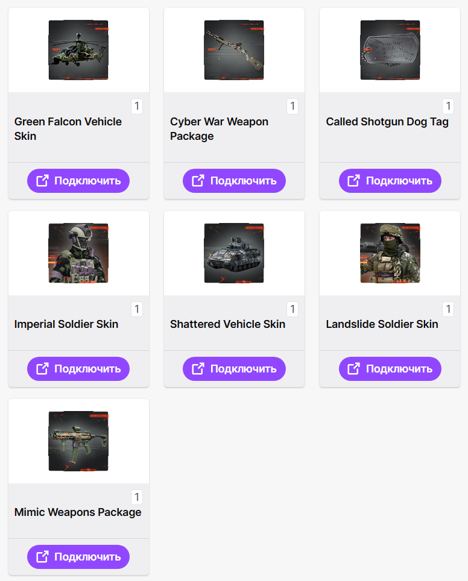468x581 pixels.
Task: Click external-link icon under Landslide Soldier Skin
Action: (x=354, y=369)
